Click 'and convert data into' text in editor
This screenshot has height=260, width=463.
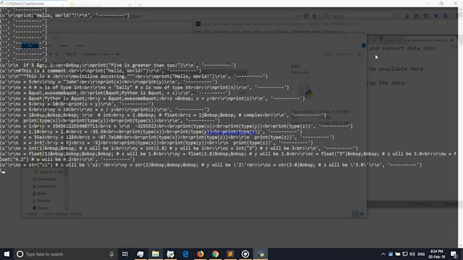pyautogui.click(x=402, y=48)
